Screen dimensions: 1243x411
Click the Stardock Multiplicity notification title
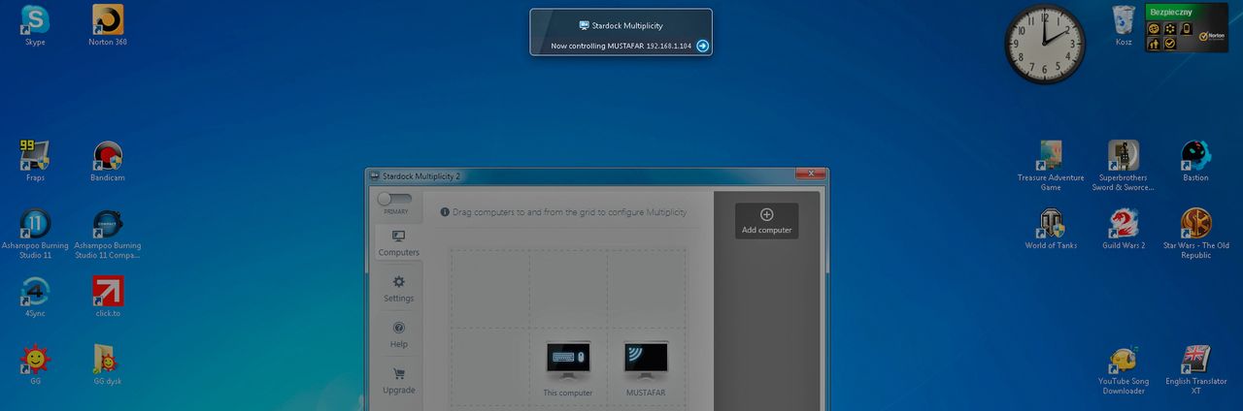[627, 26]
